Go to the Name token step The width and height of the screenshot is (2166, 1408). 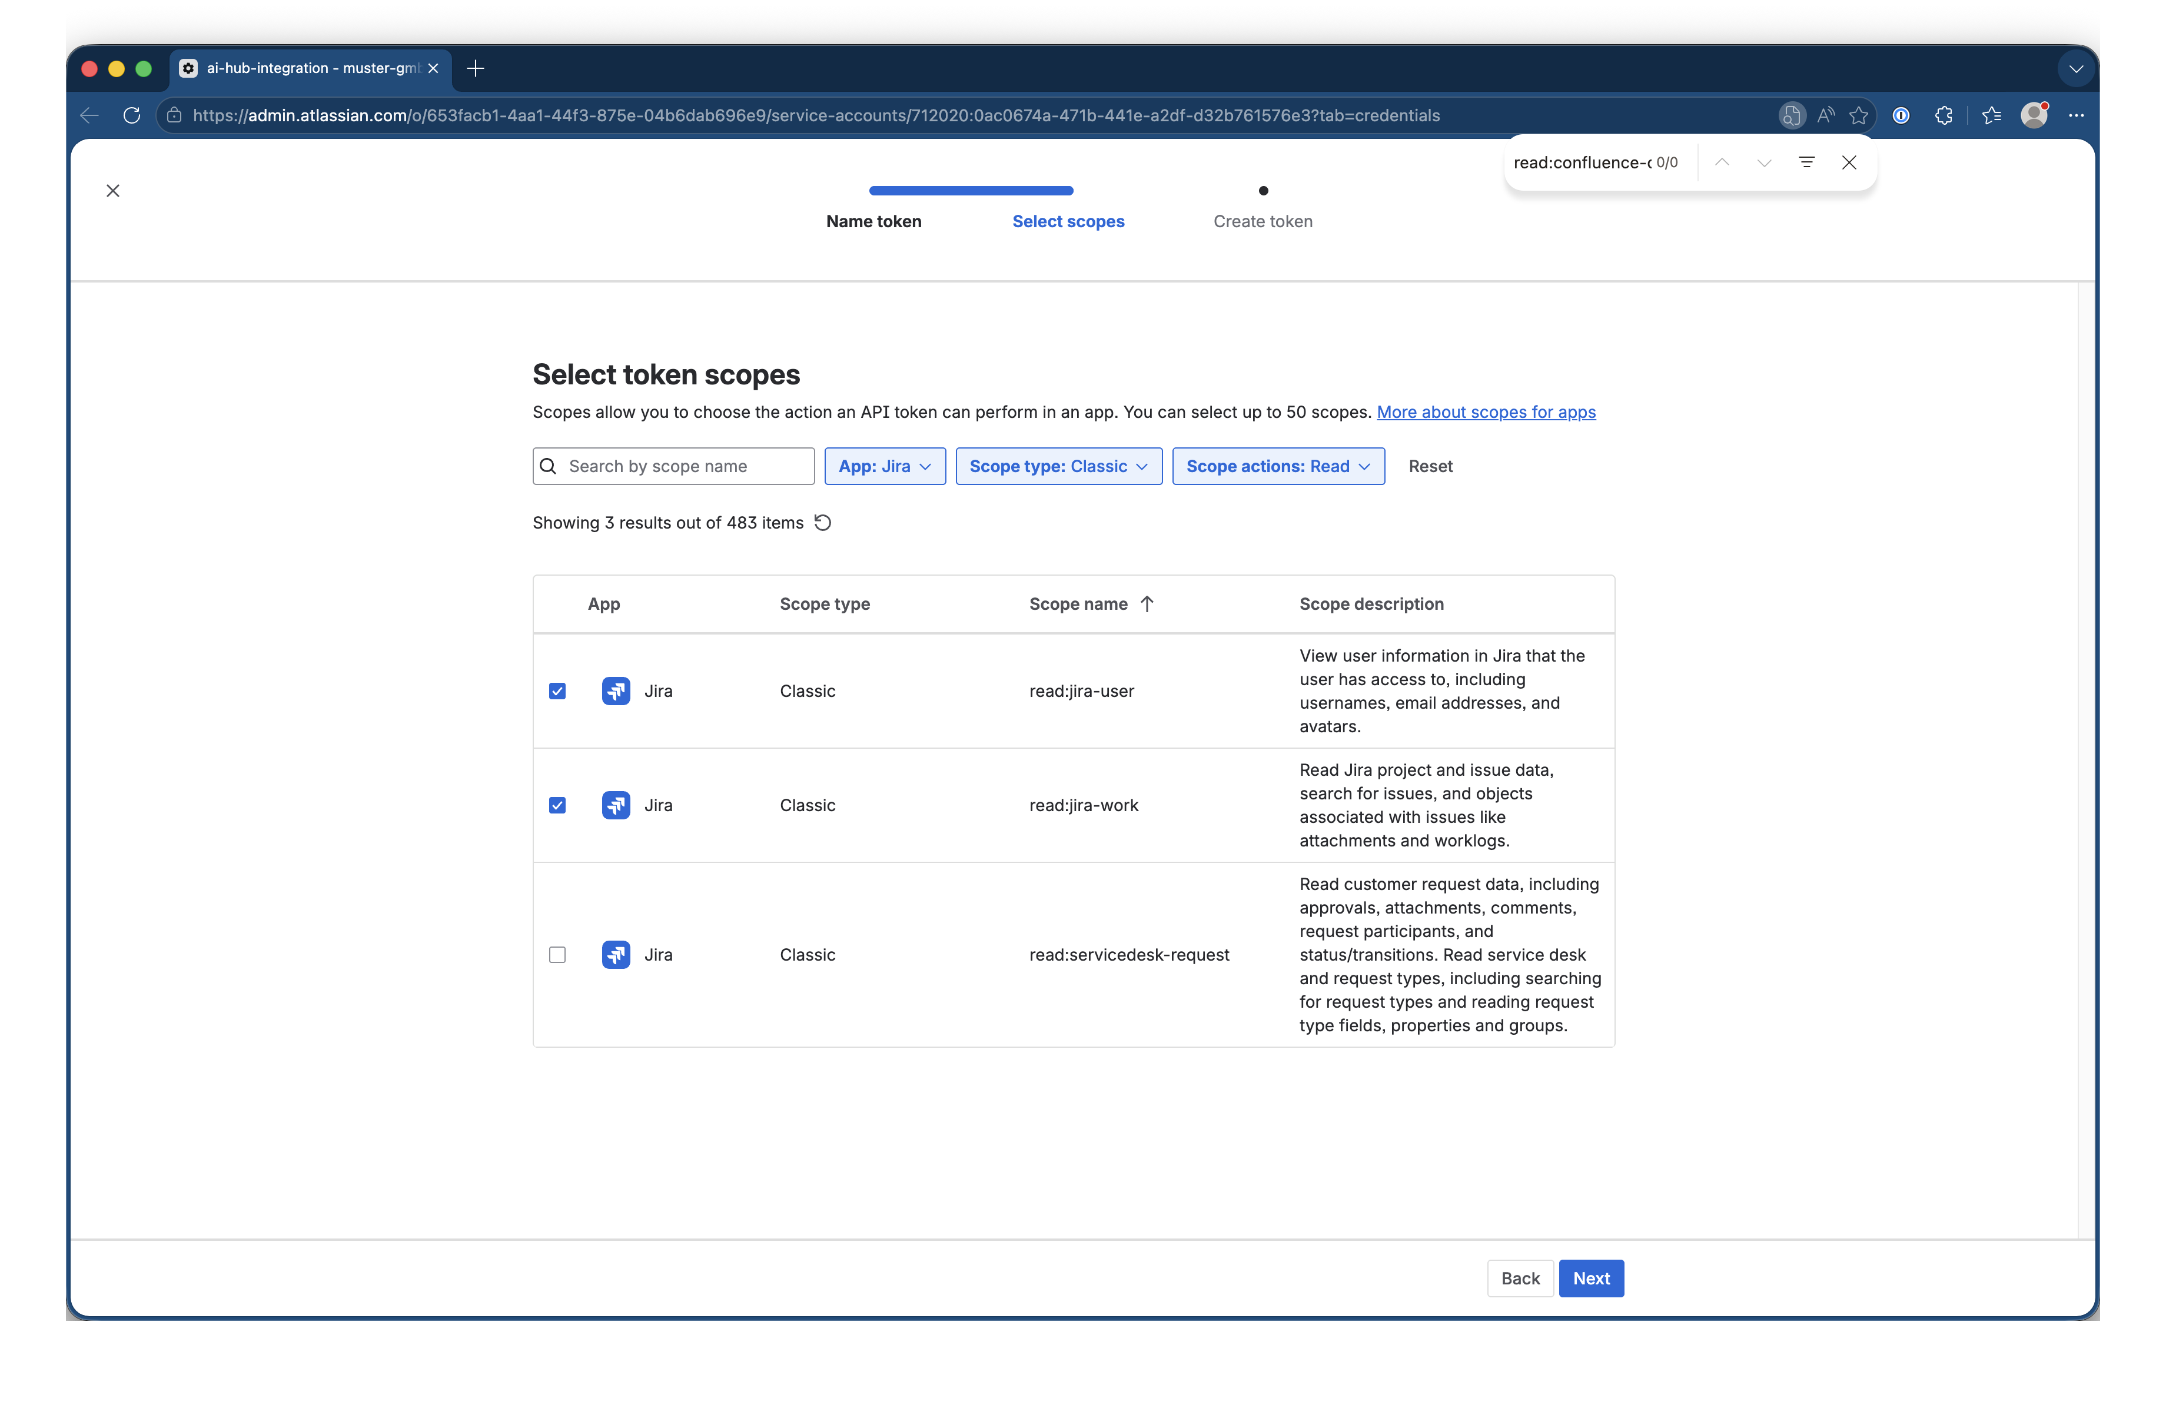(873, 221)
